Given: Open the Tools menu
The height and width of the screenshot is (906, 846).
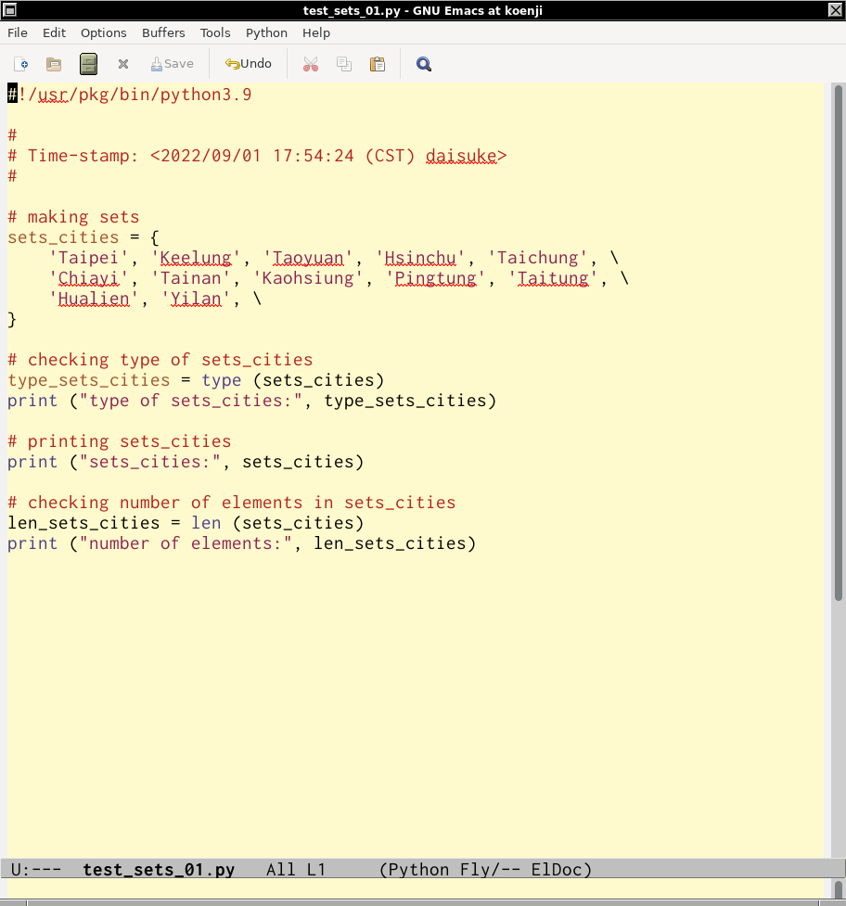Looking at the screenshot, I should (x=215, y=32).
